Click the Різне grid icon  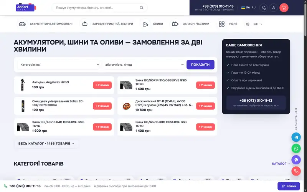point(222,24)
